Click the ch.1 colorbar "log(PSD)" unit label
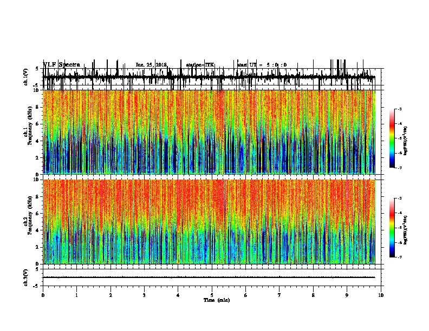The width and height of the screenshot is (429, 331). click(406, 141)
